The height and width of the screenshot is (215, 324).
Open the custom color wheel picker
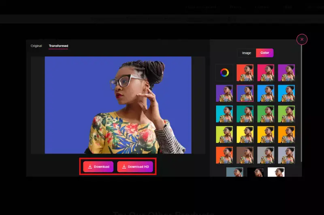pos(224,73)
